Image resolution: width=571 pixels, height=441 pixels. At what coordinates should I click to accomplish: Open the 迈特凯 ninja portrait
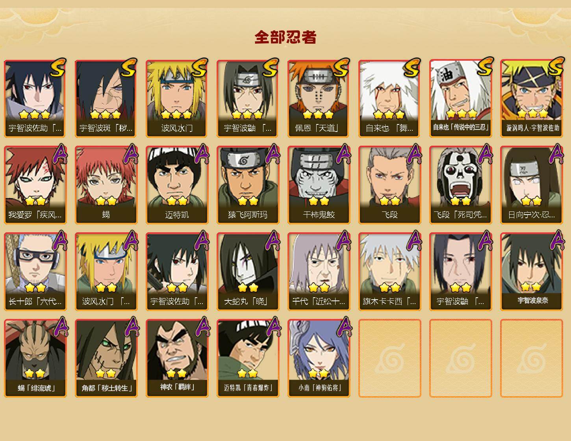[x=177, y=185]
